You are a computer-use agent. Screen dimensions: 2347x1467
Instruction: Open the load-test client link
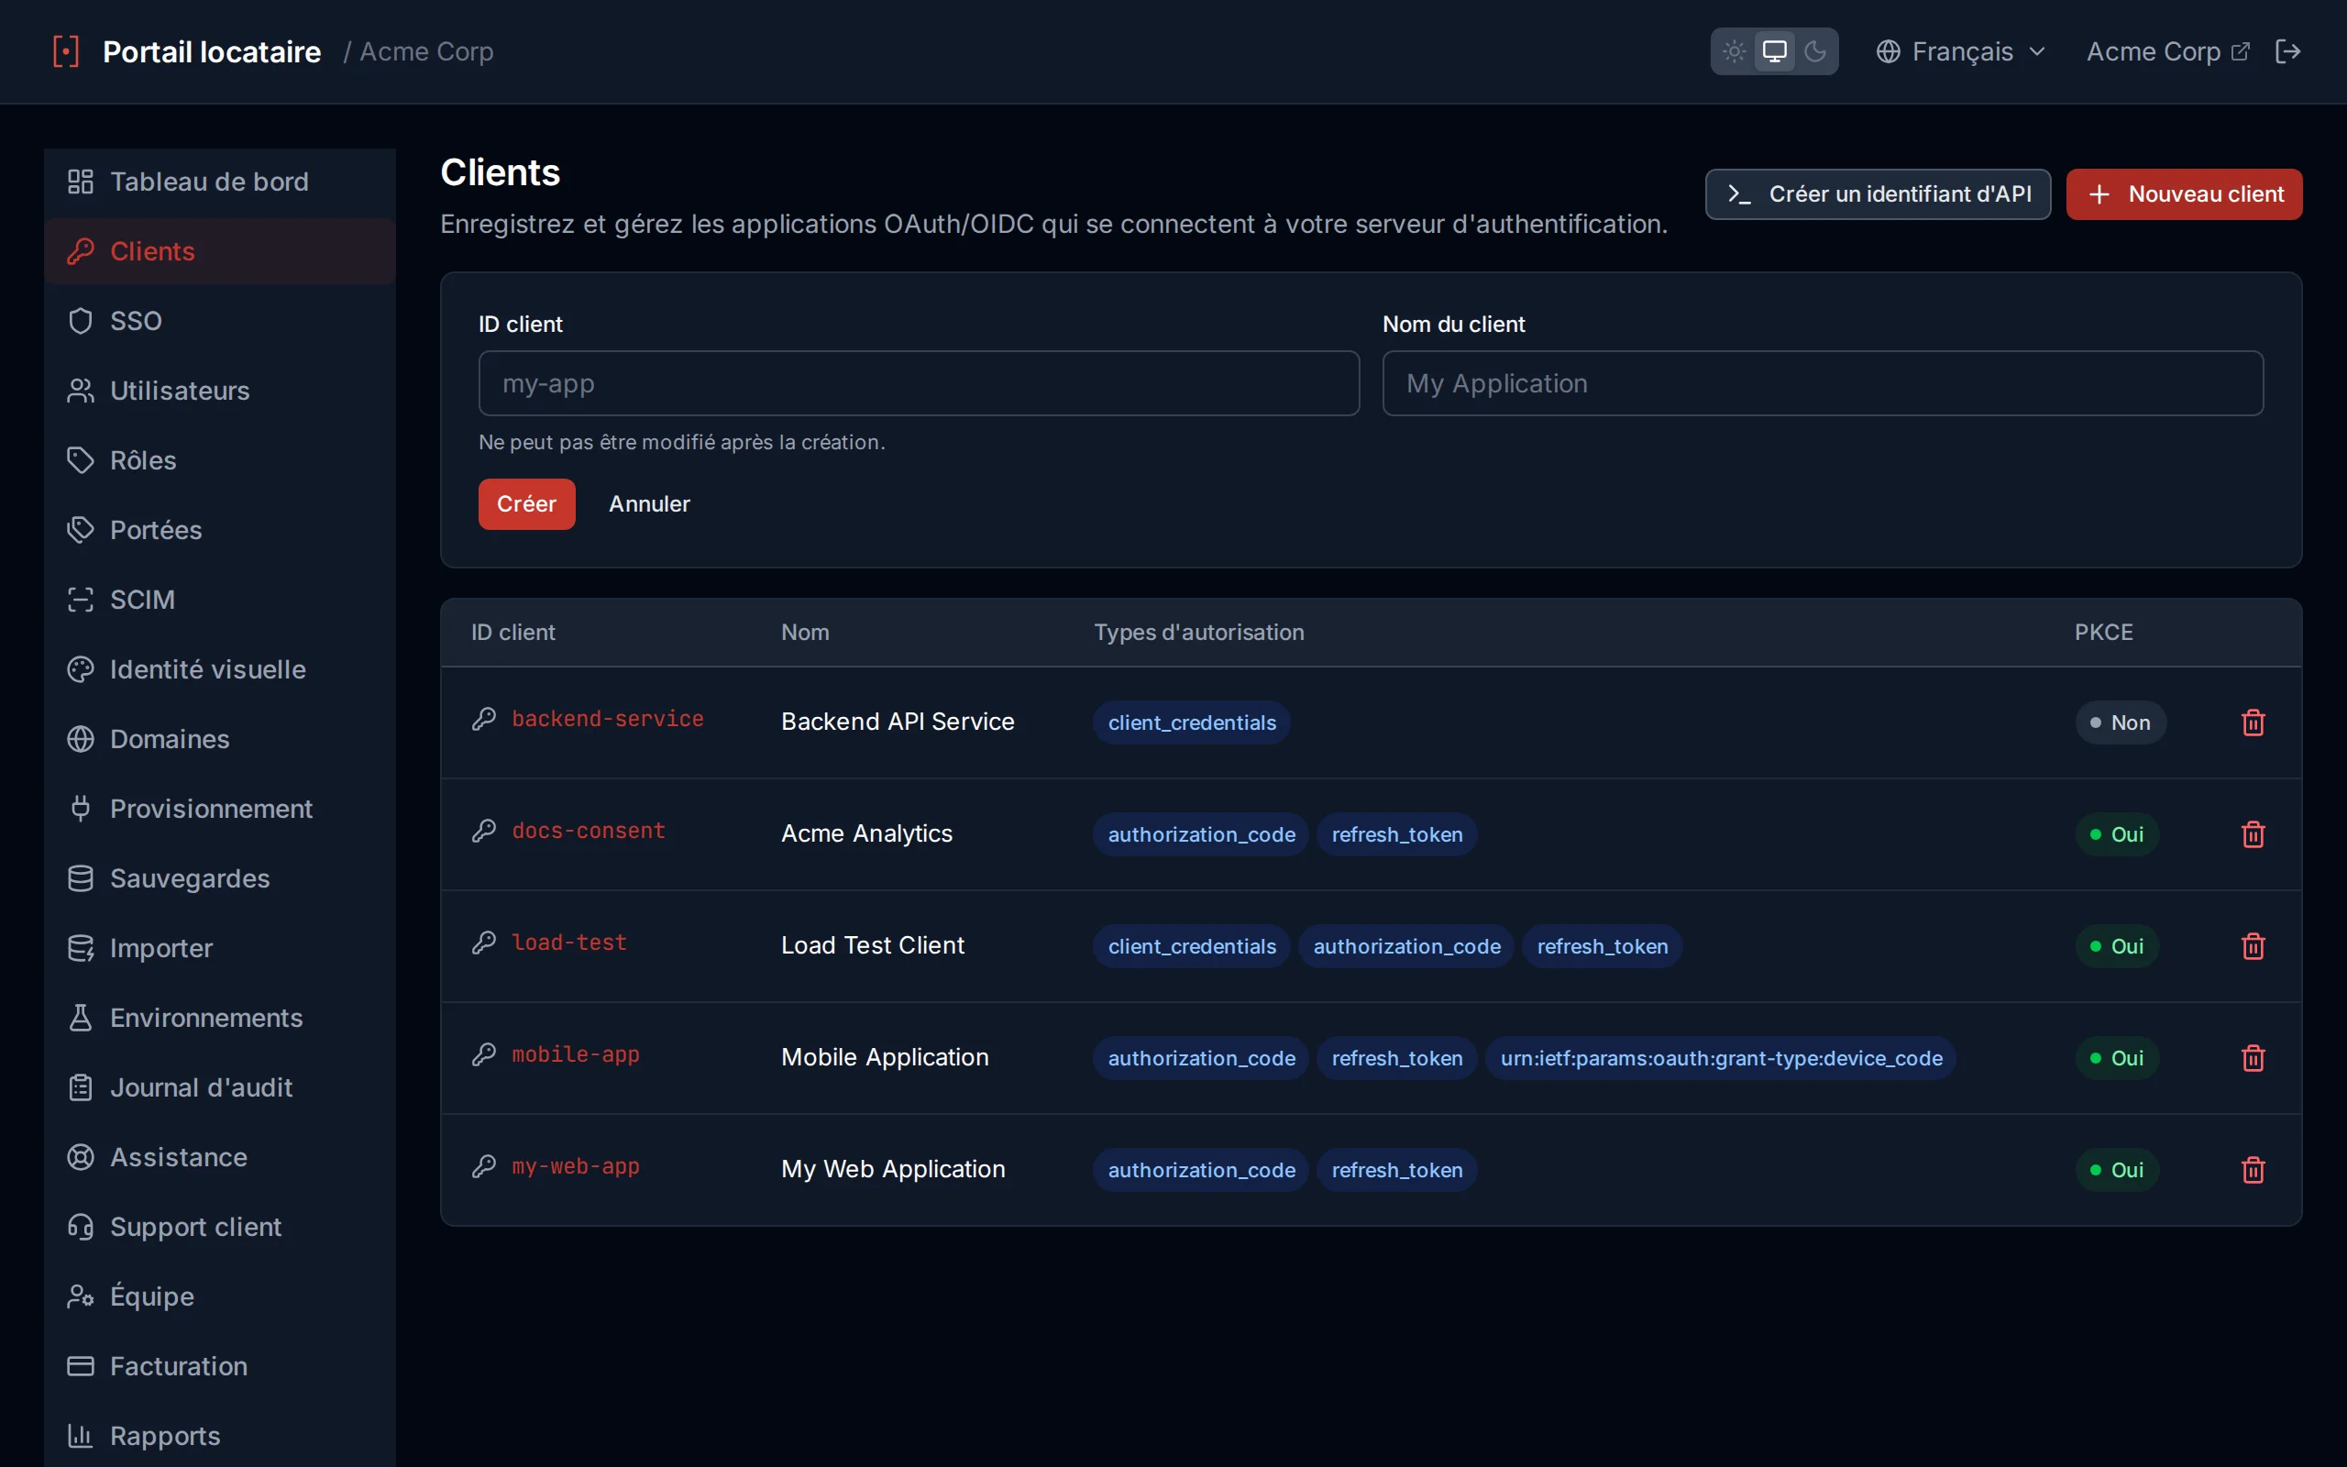569,943
